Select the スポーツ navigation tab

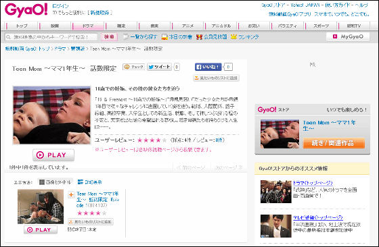coord(321,26)
